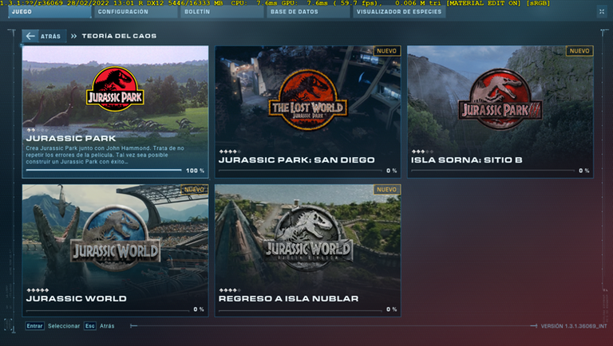
Task: Select Regreso a Isla Nublar card
Action: click(x=307, y=250)
